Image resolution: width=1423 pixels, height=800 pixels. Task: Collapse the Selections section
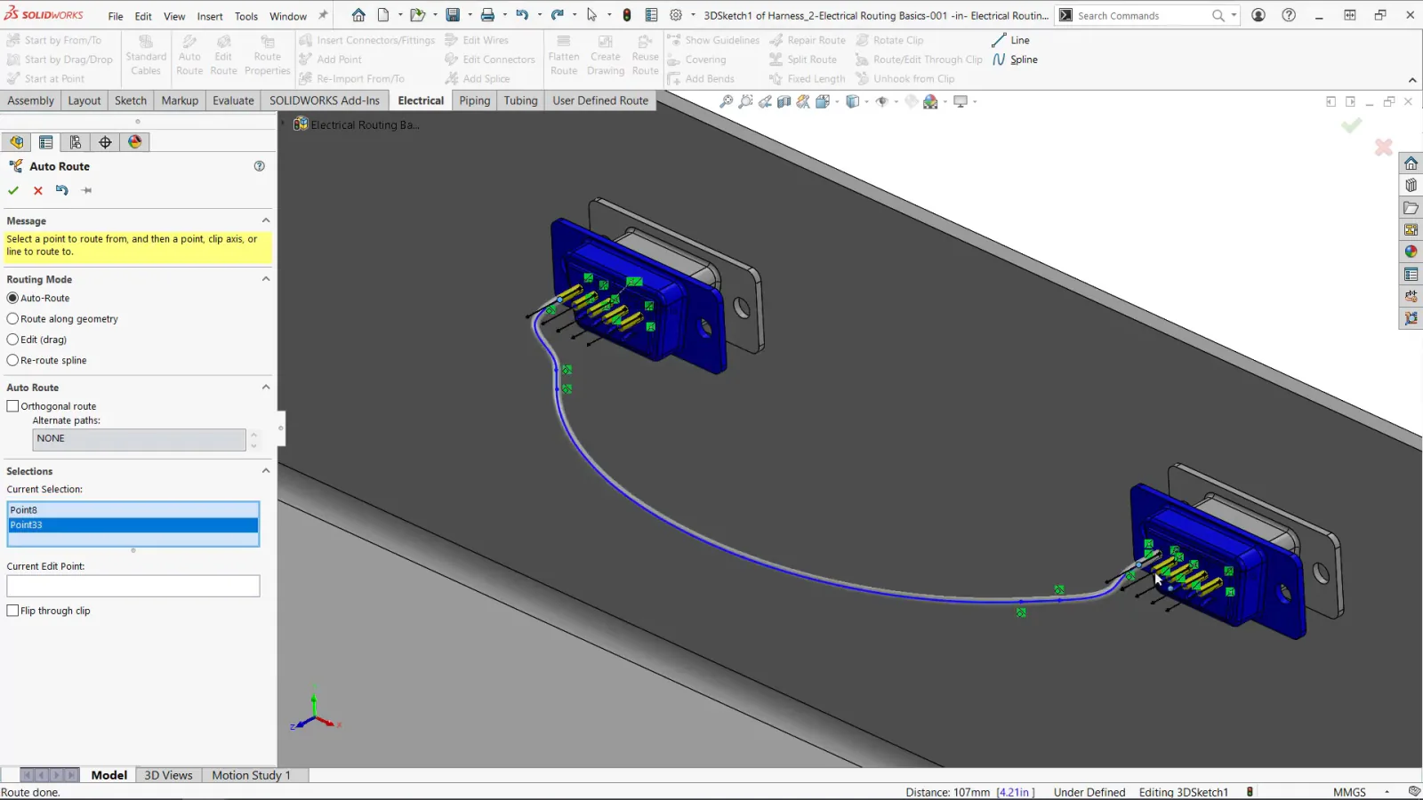click(x=265, y=471)
